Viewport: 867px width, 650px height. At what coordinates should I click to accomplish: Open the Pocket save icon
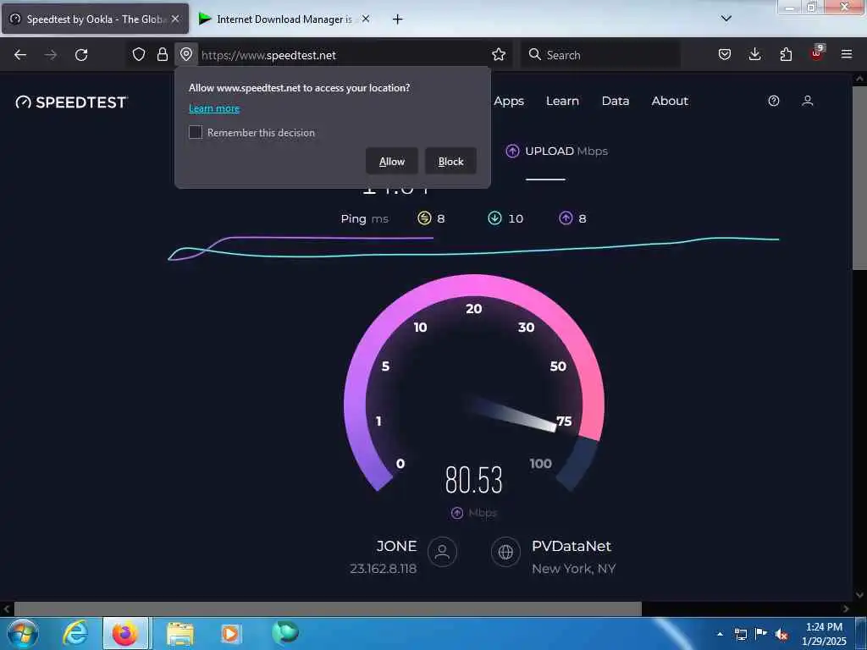725,54
